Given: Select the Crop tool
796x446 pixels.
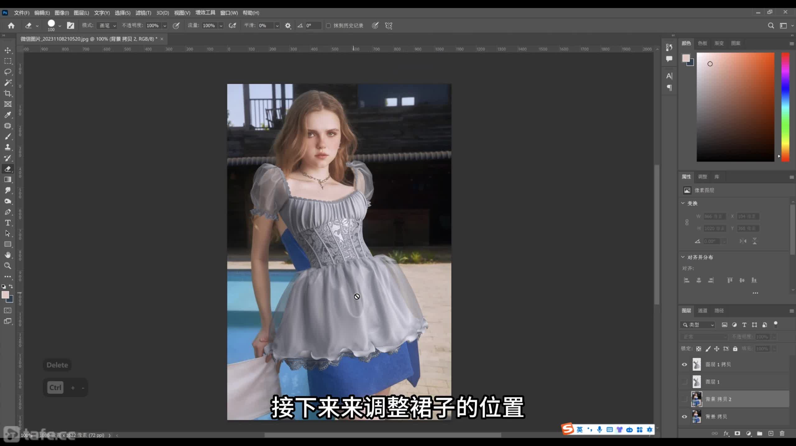Looking at the screenshot, I should tap(8, 93).
